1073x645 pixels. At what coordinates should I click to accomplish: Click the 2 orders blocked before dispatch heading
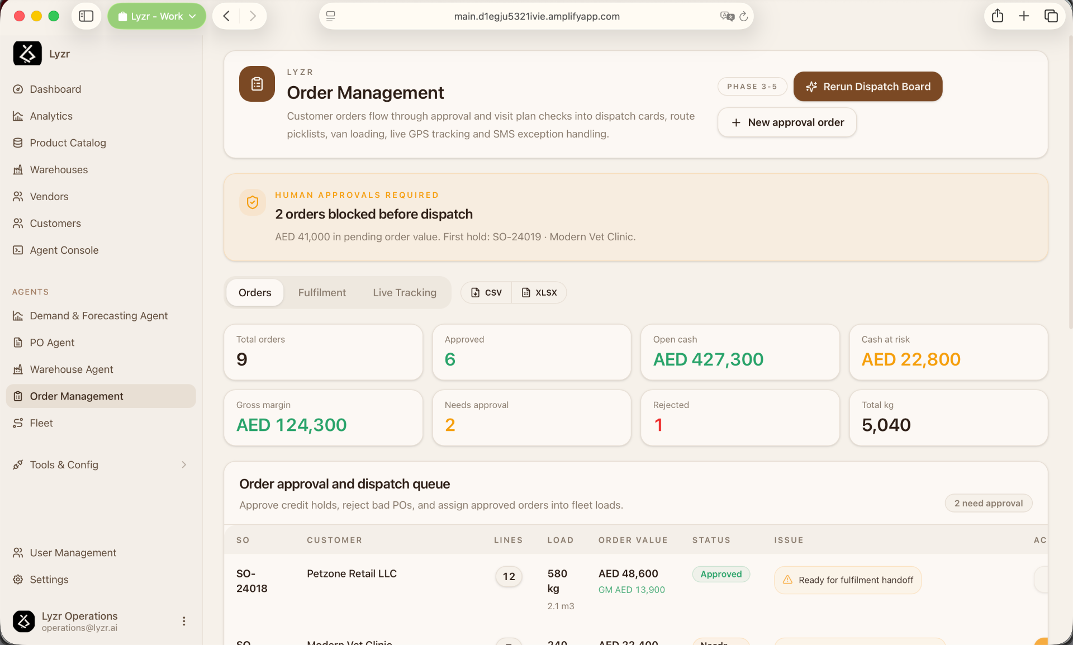(373, 214)
